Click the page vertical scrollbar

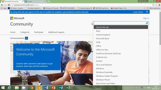point(160,28)
